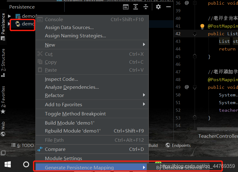Open the Windows Start button
Screen dimensions: 238x172
point(8,164)
